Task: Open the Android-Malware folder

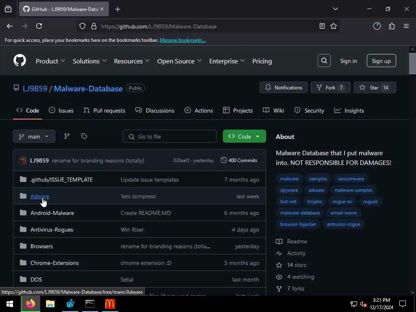Action: pos(52,213)
